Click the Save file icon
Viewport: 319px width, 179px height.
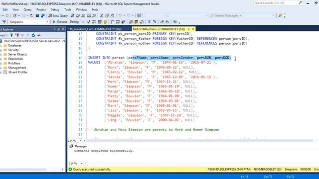click(37, 15)
